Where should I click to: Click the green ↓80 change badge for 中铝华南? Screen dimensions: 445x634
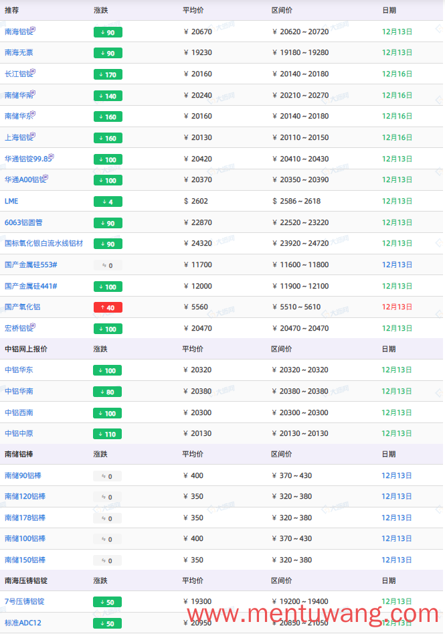[108, 392]
